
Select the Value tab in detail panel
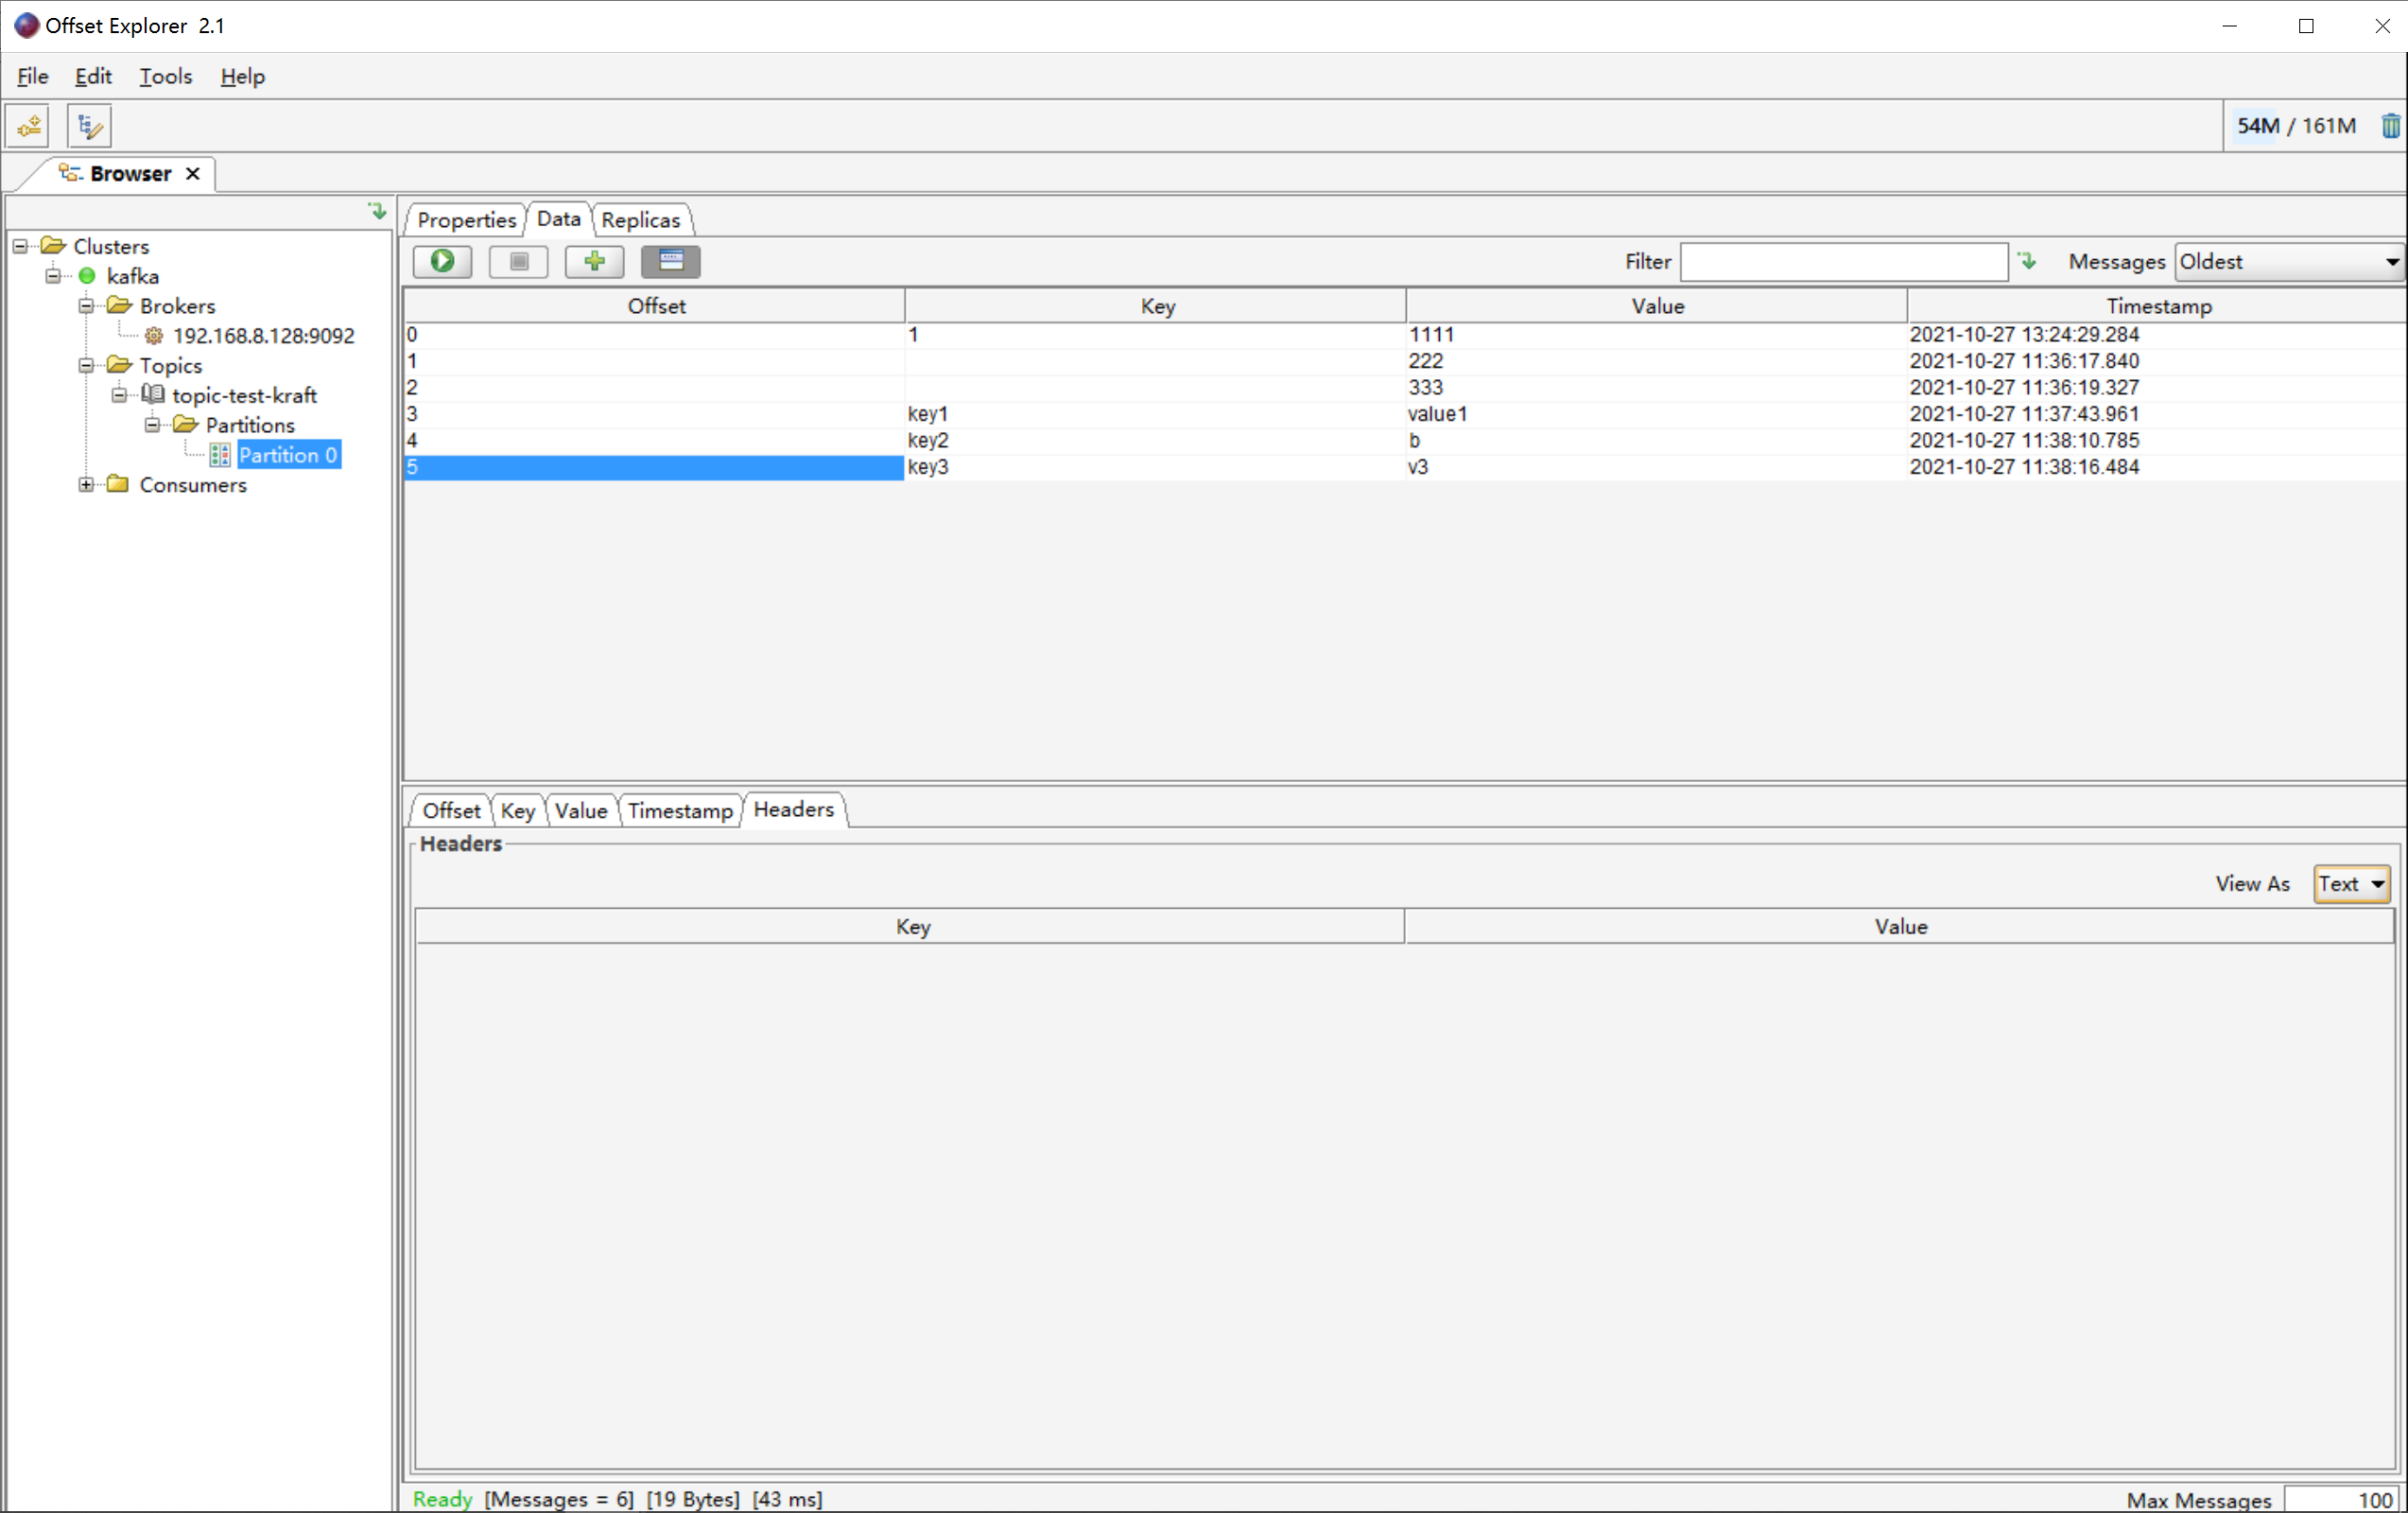[582, 809]
